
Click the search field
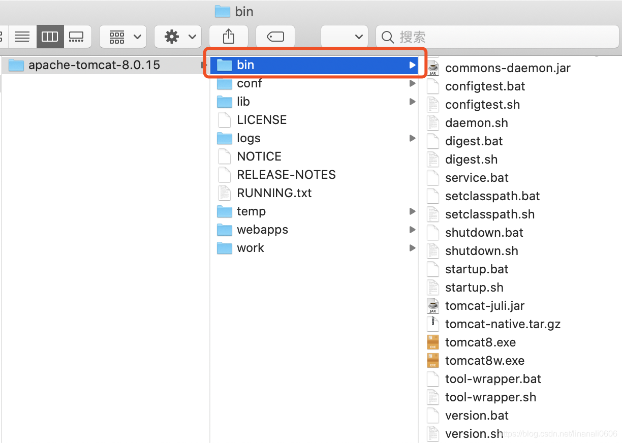(x=497, y=37)
